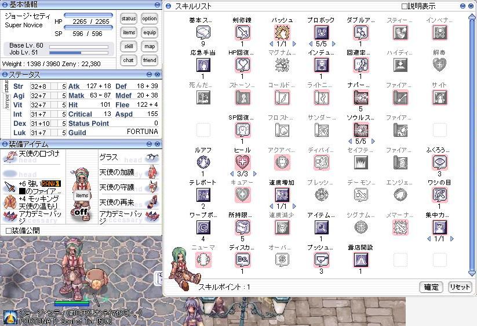Image resolution: width=477 pixels, height=326 pixels.
Task: Select the ルアフ (Ruwach) skill icon
Action: point(203,162)
